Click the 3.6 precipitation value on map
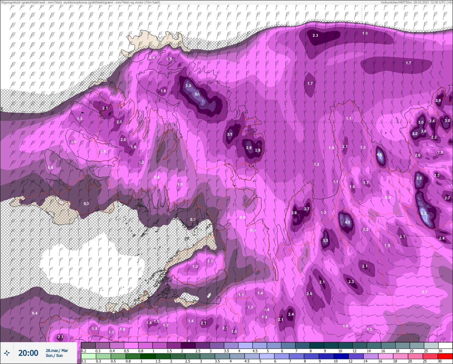Screen dimensions: 453x364 pyautogui.click(x=197, y=94)
